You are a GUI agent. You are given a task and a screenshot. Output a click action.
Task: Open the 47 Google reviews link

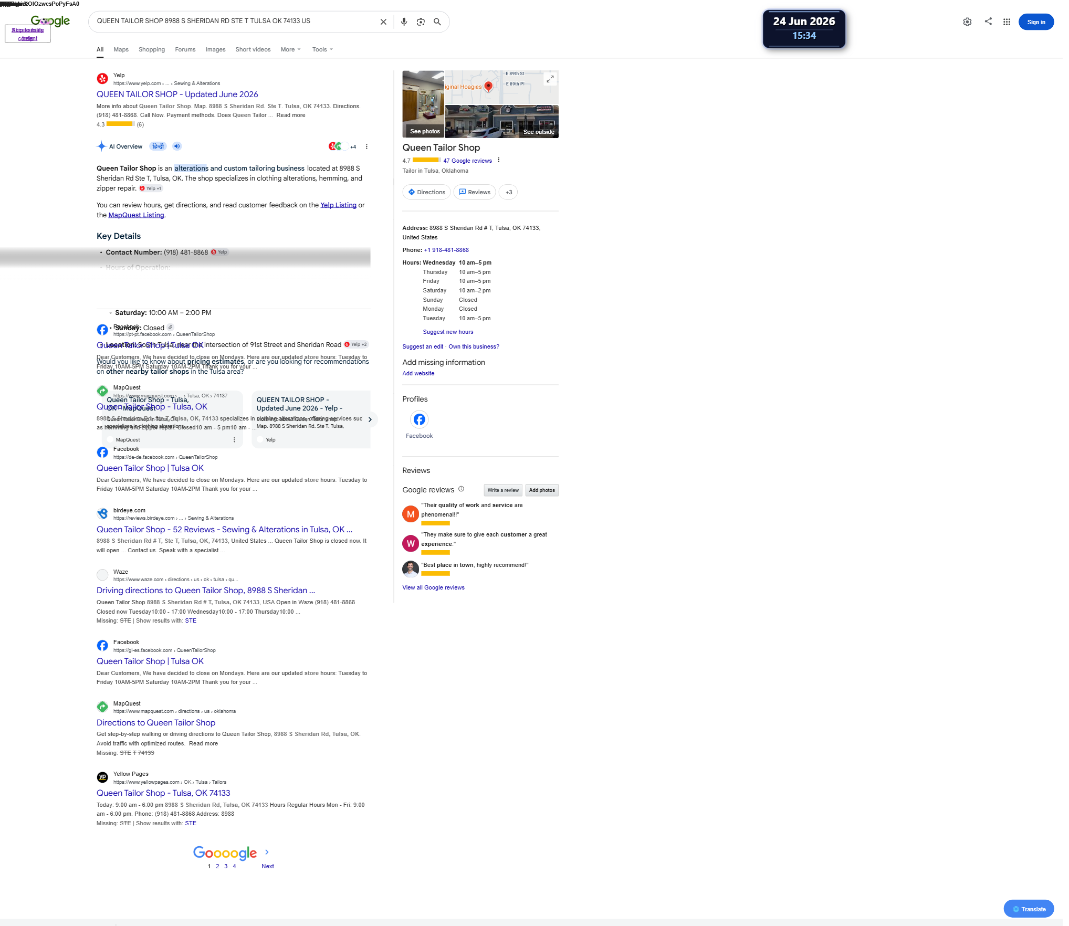click(467, 161)
